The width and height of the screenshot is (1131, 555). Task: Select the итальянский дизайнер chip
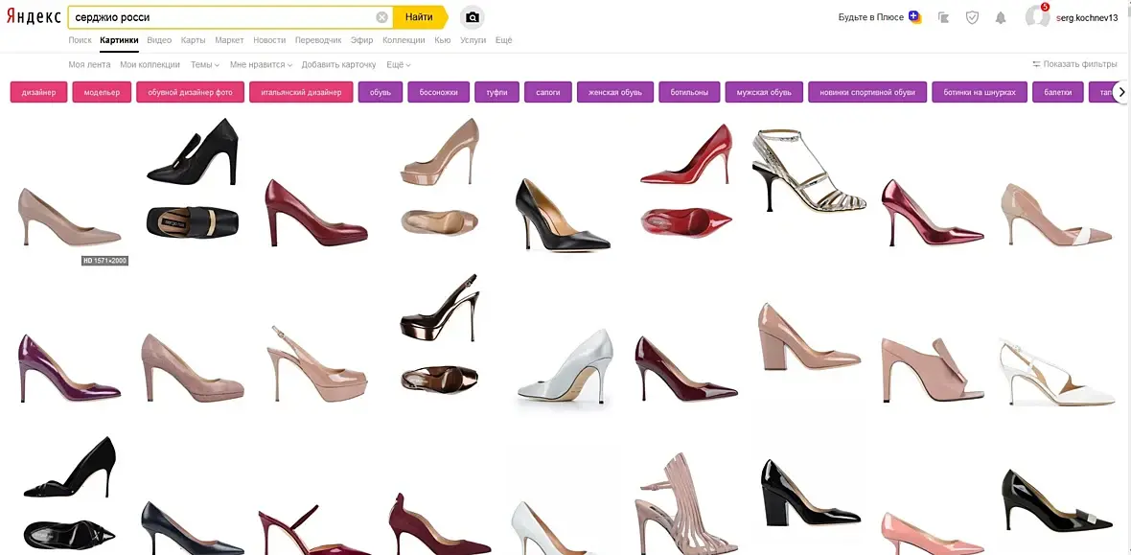tap(302, 92)
